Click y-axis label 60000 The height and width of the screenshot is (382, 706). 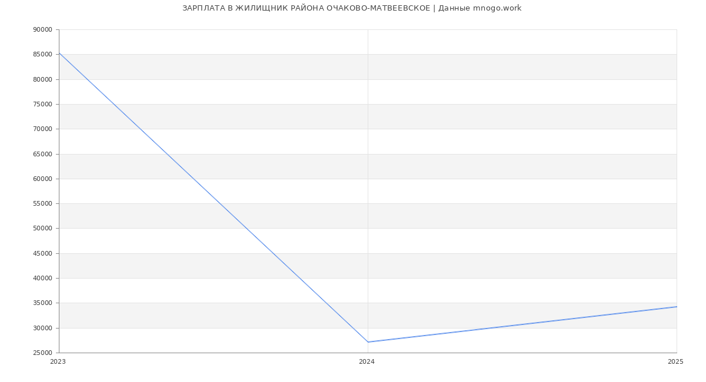click(x=42, y=179)
